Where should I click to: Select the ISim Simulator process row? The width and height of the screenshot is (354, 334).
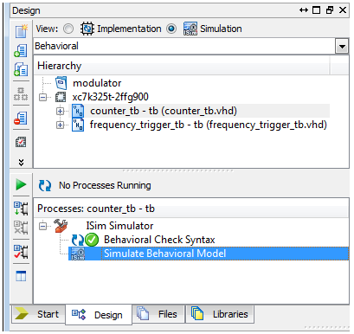coord(119,226)
